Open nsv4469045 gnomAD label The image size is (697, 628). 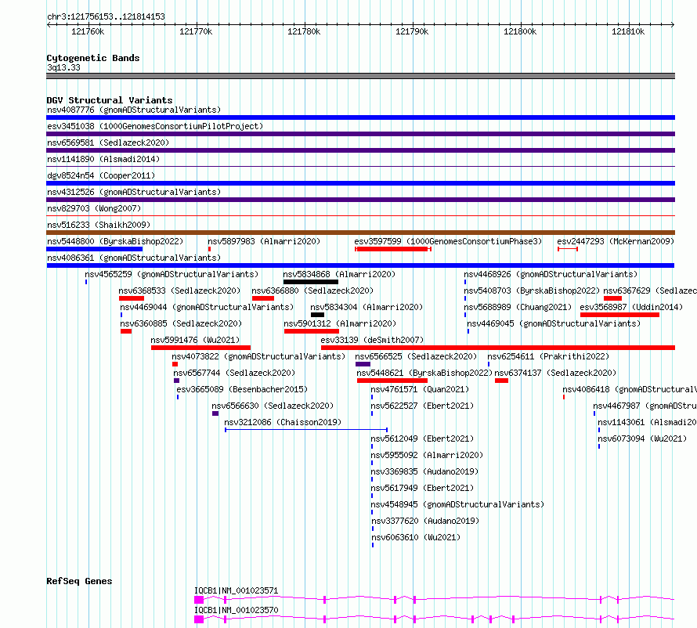click(x=554, y=323)
